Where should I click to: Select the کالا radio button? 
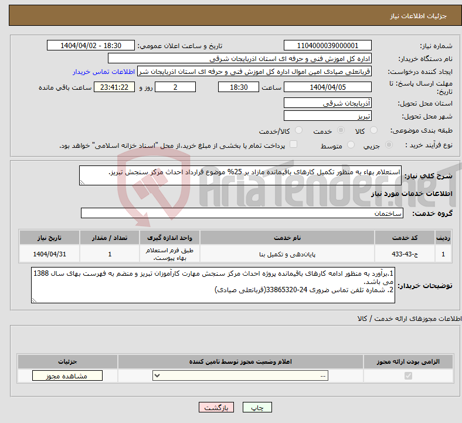373,130
